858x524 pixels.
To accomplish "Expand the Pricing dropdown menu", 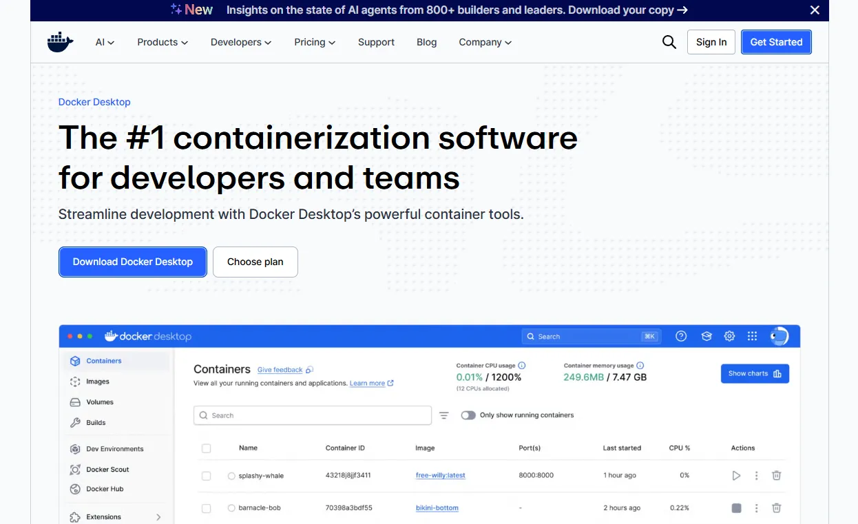I will pyautogui.click(x=315, y=42).
